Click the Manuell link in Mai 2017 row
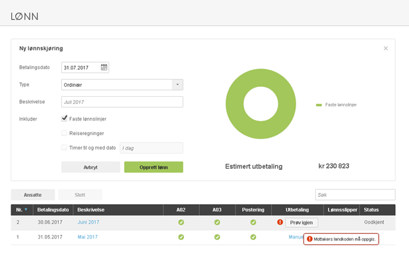This screenshot has height=272, width=409. point(296,237)
